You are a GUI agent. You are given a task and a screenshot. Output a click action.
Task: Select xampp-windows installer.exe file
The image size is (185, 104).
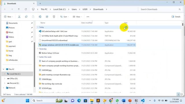click(x=60, y=45)
